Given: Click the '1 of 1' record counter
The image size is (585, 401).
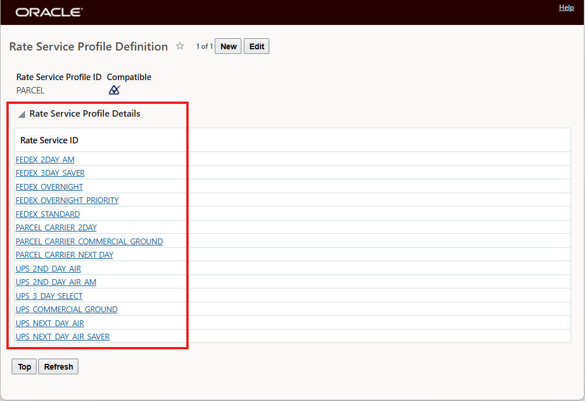Looking at the screenshot, I should [x=204, y=46].
